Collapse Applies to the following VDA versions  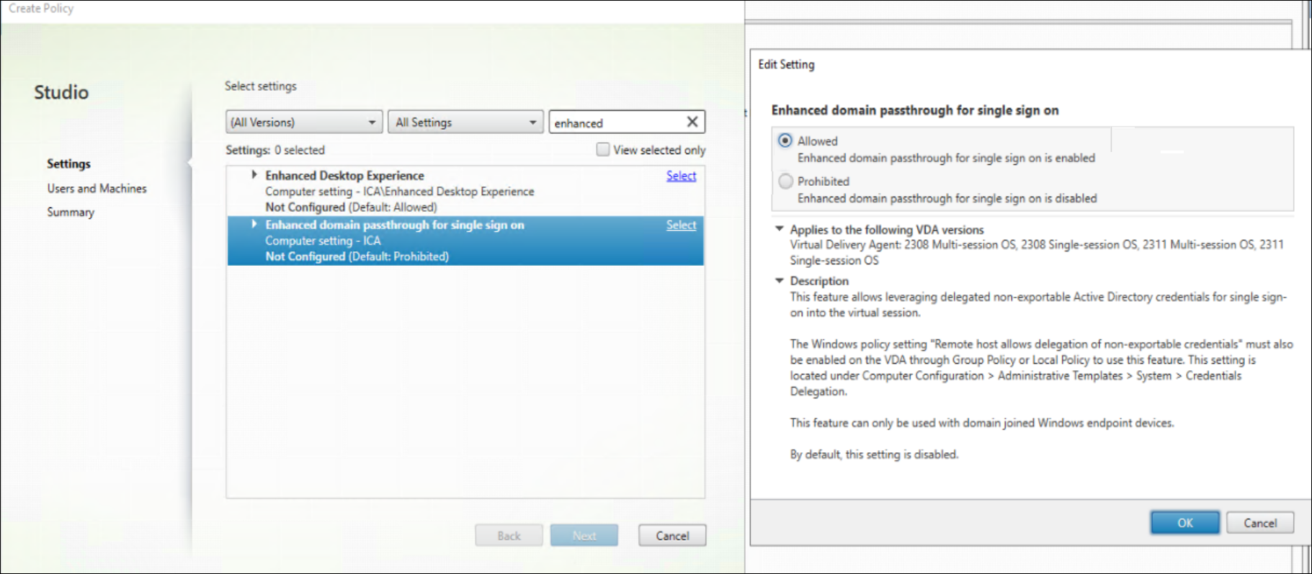click(779, 229)
